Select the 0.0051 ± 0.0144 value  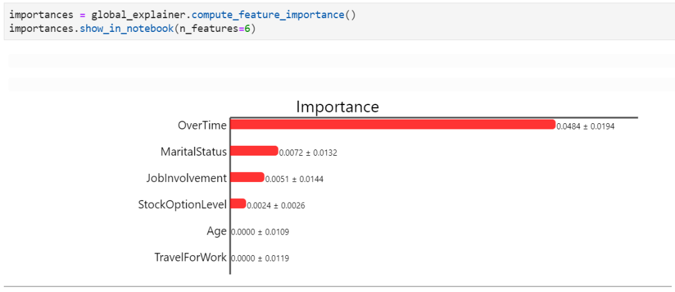click(x=294, y=179)
